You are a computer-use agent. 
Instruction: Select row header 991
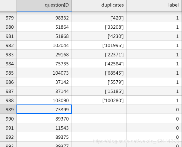coord(8,128)
